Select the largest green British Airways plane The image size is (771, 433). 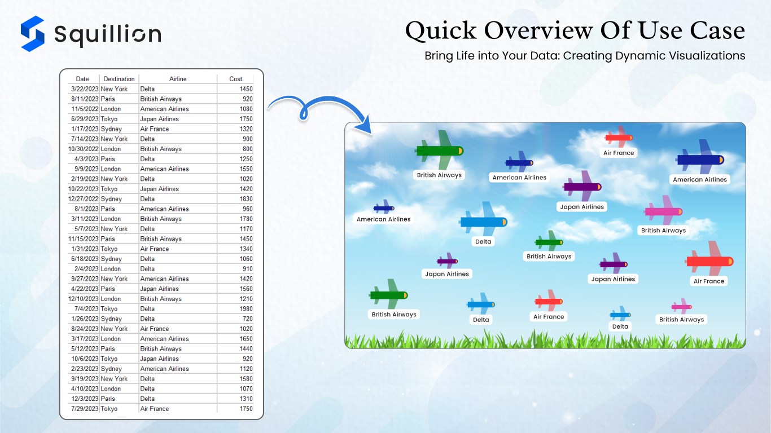pyautogui.click(x=440, y=150)
